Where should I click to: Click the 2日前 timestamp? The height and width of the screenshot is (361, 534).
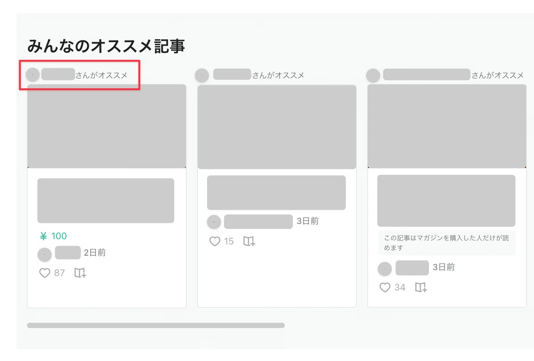pos(95,253)
